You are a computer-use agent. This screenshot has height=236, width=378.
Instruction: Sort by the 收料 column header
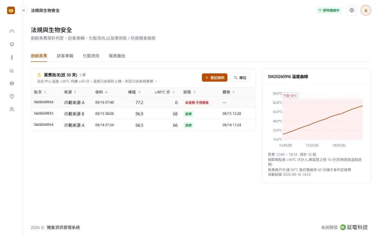(x=101, y=92)
